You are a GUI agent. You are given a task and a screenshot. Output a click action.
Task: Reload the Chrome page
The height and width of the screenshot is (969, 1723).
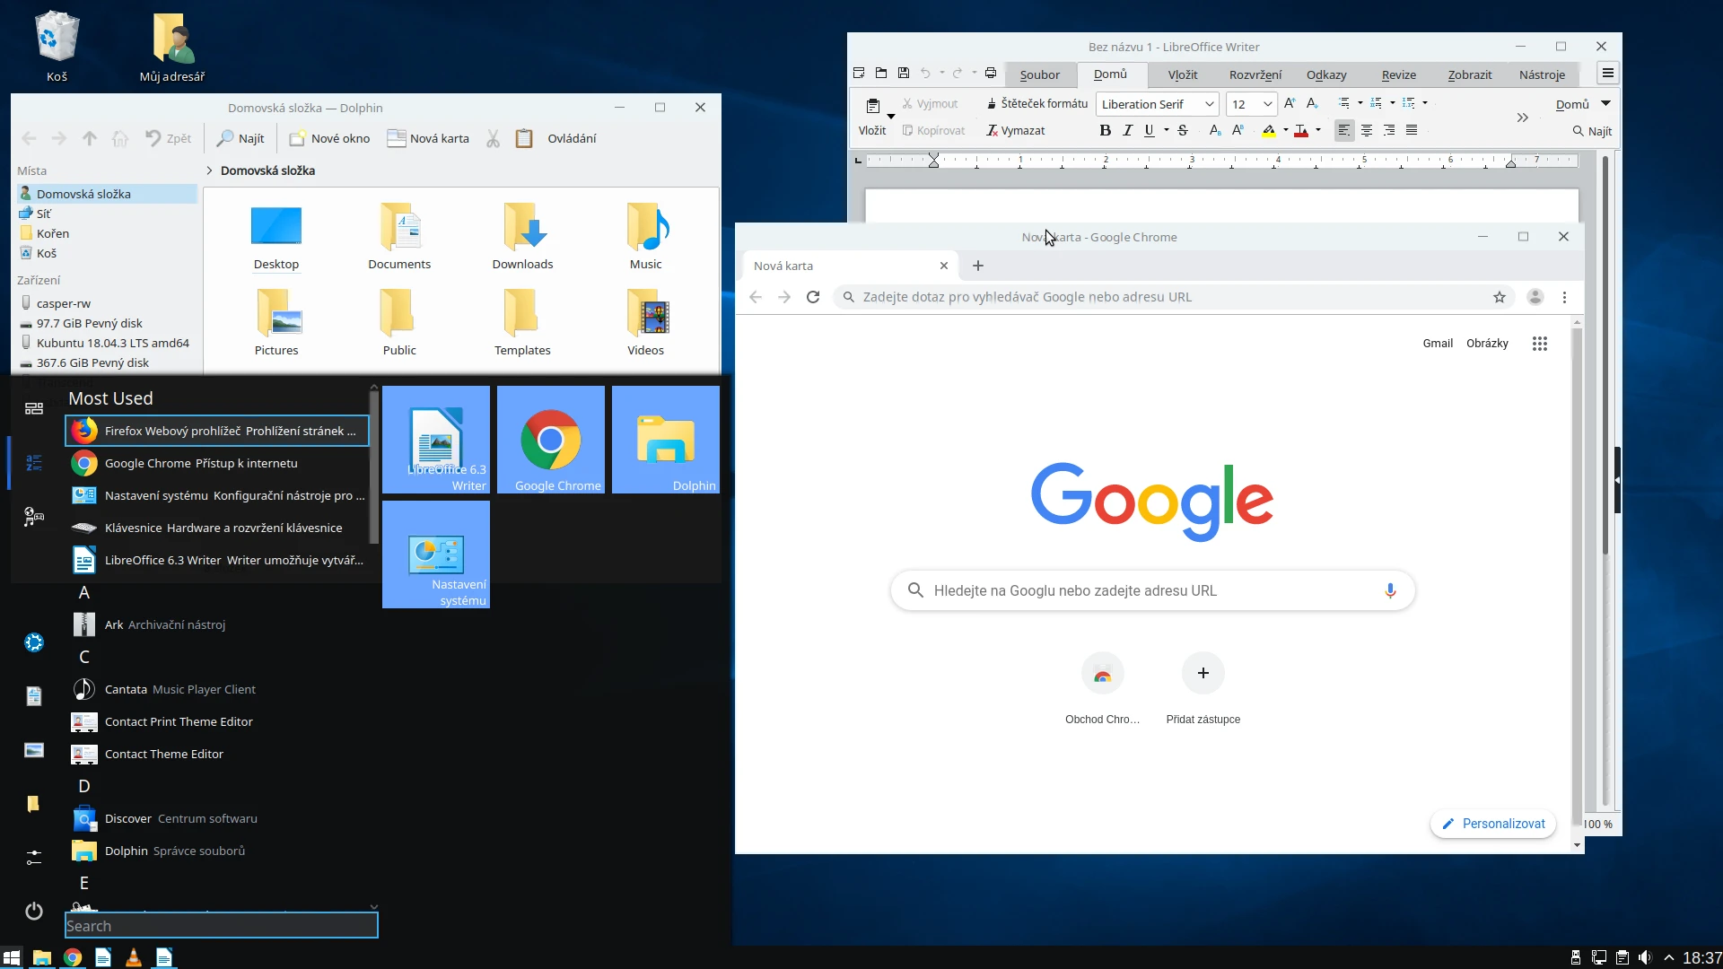[x=813, y=297]
